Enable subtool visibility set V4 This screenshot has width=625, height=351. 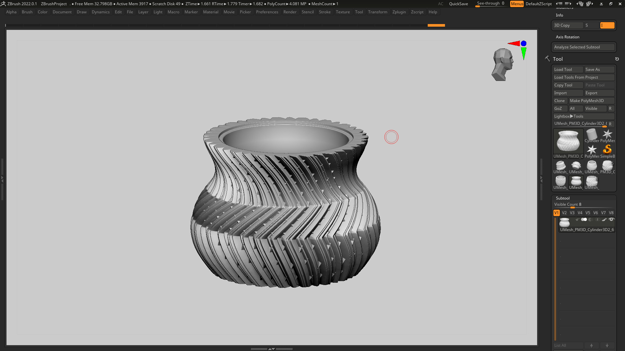(580, 213)
